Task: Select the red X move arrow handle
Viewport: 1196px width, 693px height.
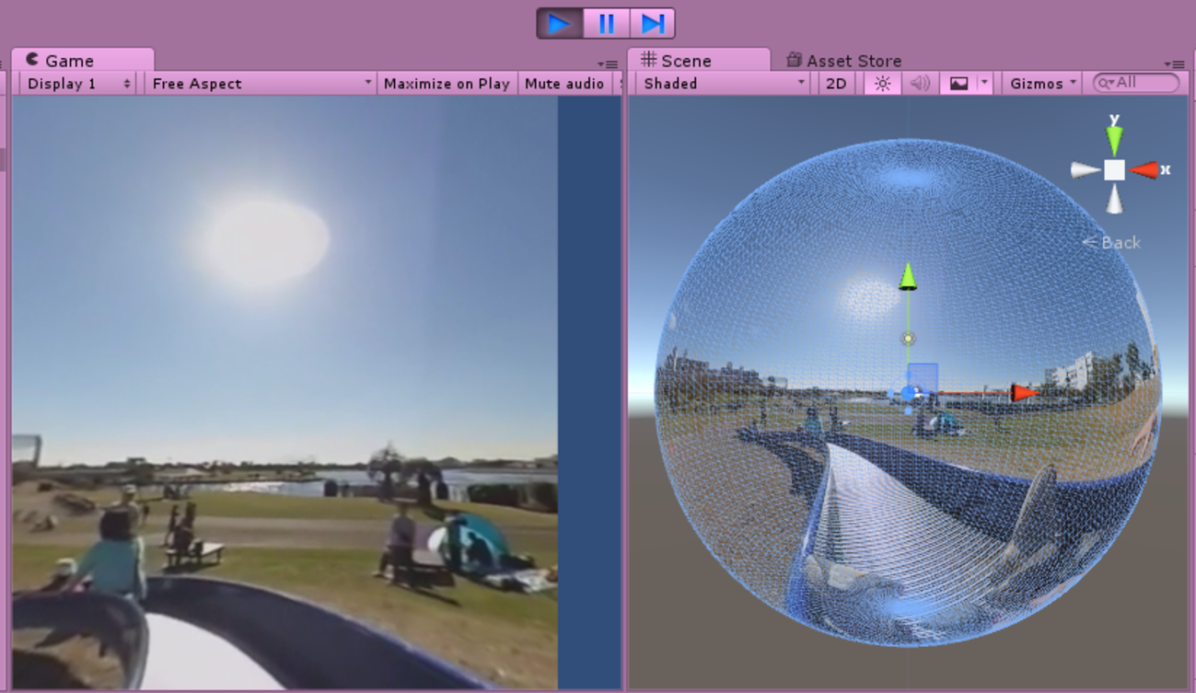Action: click(x=1024, y=393)
